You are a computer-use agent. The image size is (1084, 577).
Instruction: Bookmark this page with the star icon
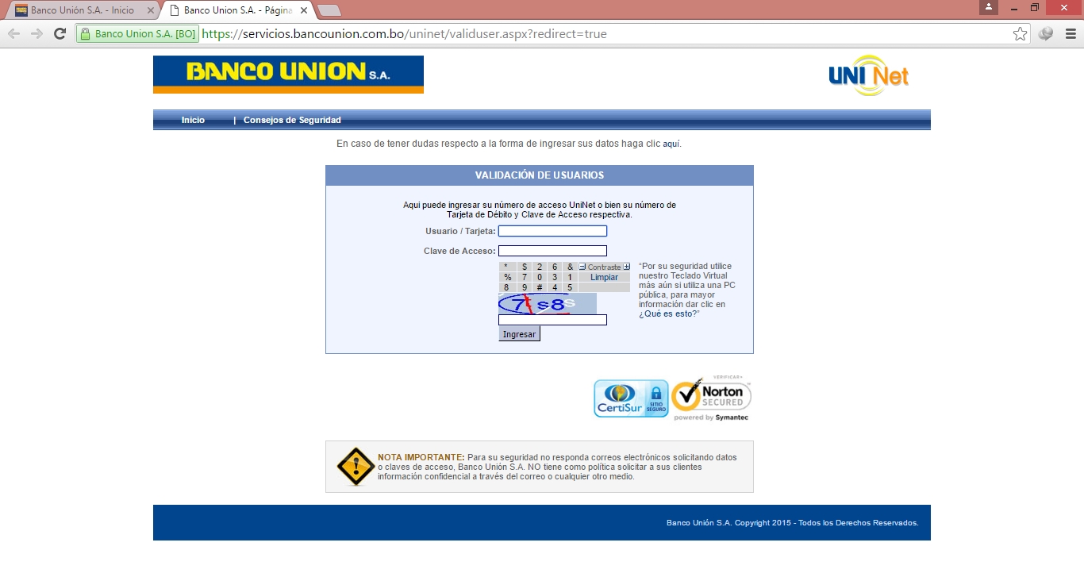1020,33
